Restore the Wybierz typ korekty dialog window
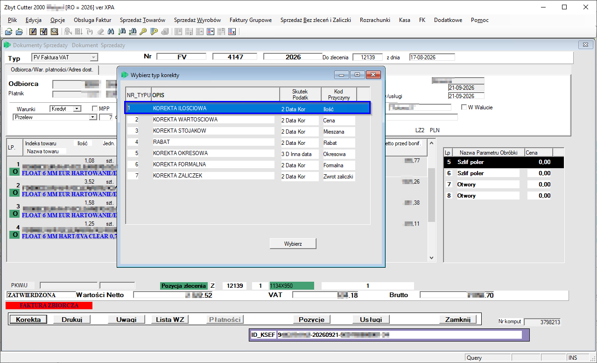 pyautogui.click(x=358, y=75)
